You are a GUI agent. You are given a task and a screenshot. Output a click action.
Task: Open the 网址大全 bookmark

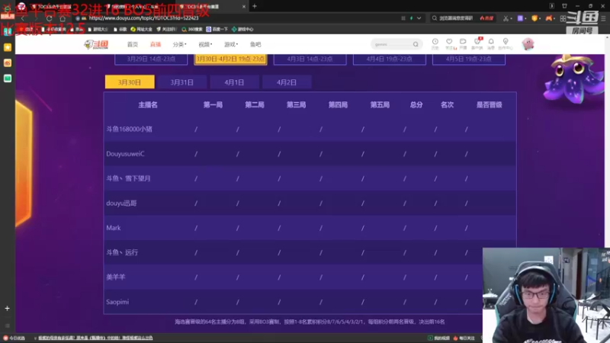(x=141, y=29)
